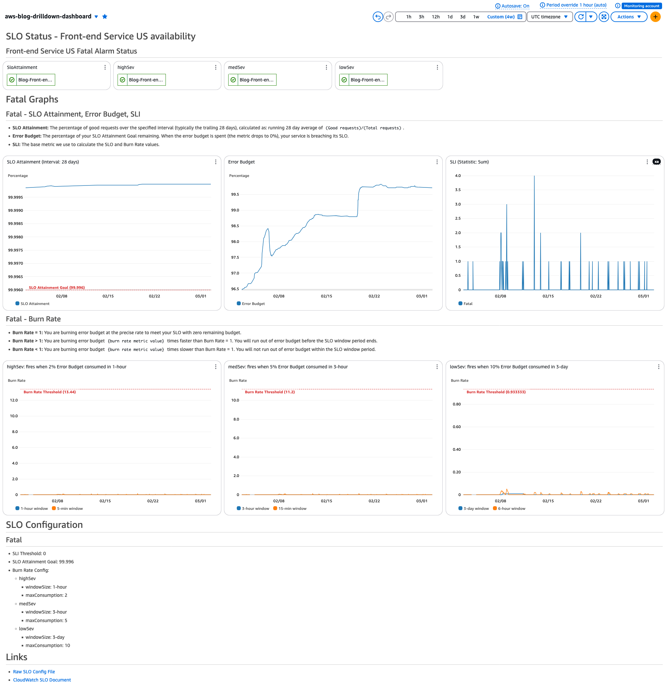Favorite the dashboard with star icon
Viewport: 667px width, 693px height.
coord(105,17)
